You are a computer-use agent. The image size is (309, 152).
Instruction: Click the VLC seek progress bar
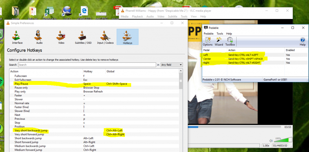coord(234,127)
